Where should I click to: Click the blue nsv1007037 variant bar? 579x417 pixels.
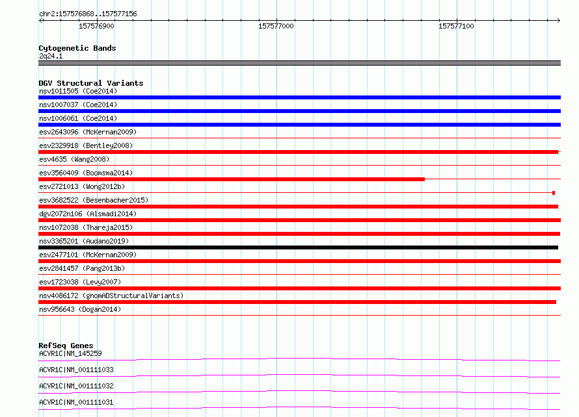click(299, 111)
